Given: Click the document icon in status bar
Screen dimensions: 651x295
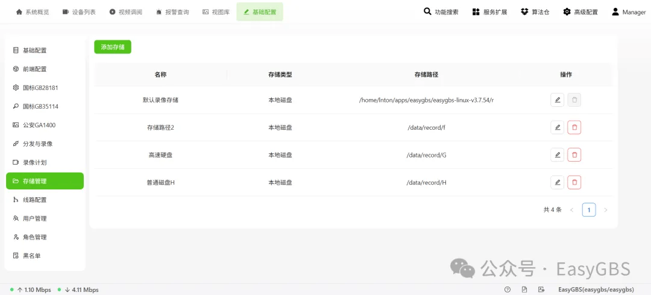Looking at the screenshot, I should click(524, 290).
